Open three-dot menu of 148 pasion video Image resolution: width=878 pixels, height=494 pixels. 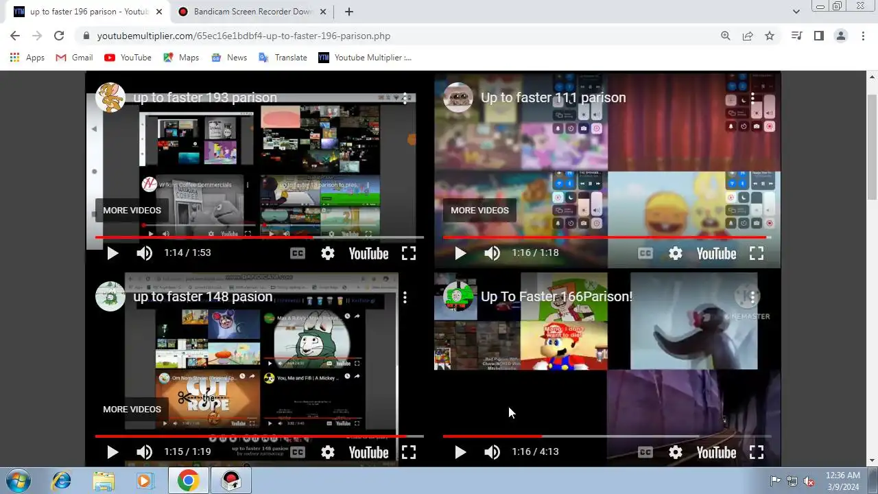[x=405, y=297]
